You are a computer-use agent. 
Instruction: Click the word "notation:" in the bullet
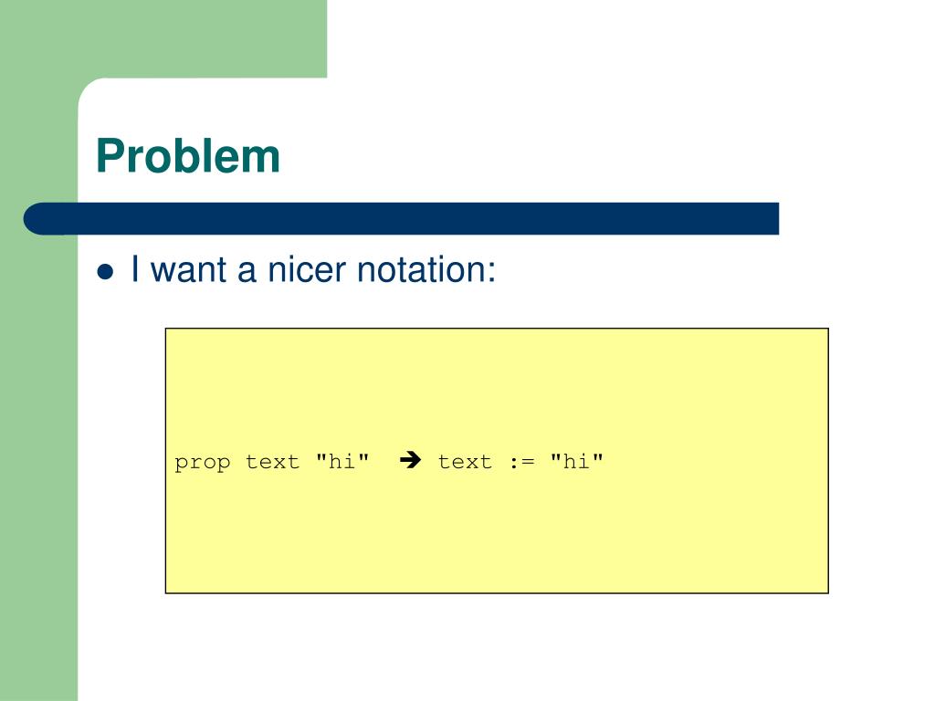coord(425,269)
